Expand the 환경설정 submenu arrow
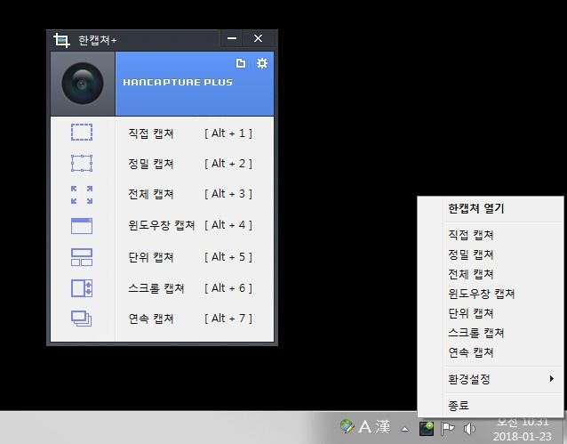This screenshot has height=444, width=567. tap(552, 379)
